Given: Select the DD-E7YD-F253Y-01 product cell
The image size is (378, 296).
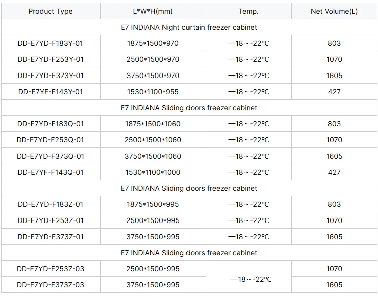Looking at the screenshot, I should coord(51,59).
